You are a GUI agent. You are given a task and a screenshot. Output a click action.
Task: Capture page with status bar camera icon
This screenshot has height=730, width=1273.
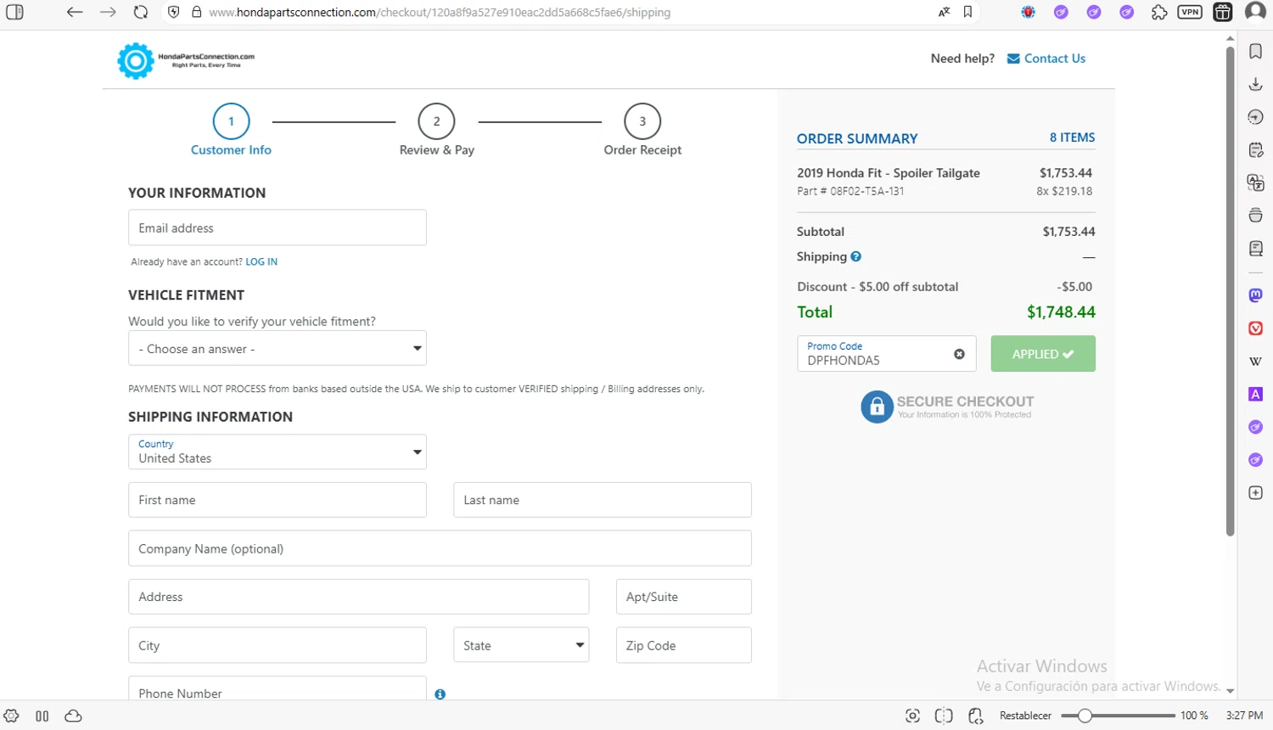[912, 716]
